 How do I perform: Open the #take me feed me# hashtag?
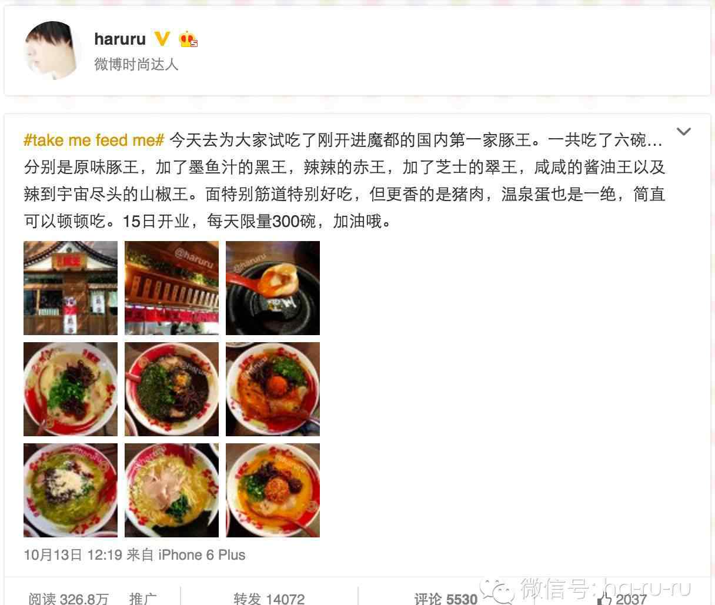coord(93,140)
